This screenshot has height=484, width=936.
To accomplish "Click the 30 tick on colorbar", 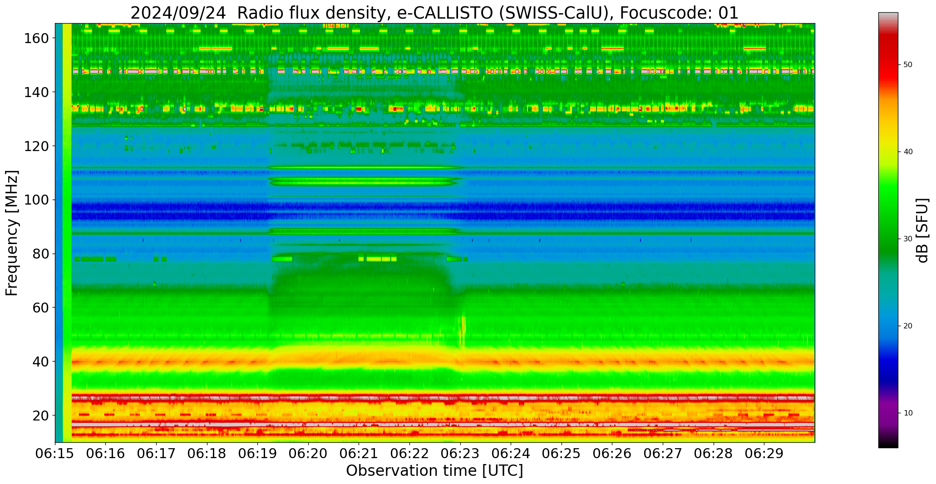I will [908, 239].
